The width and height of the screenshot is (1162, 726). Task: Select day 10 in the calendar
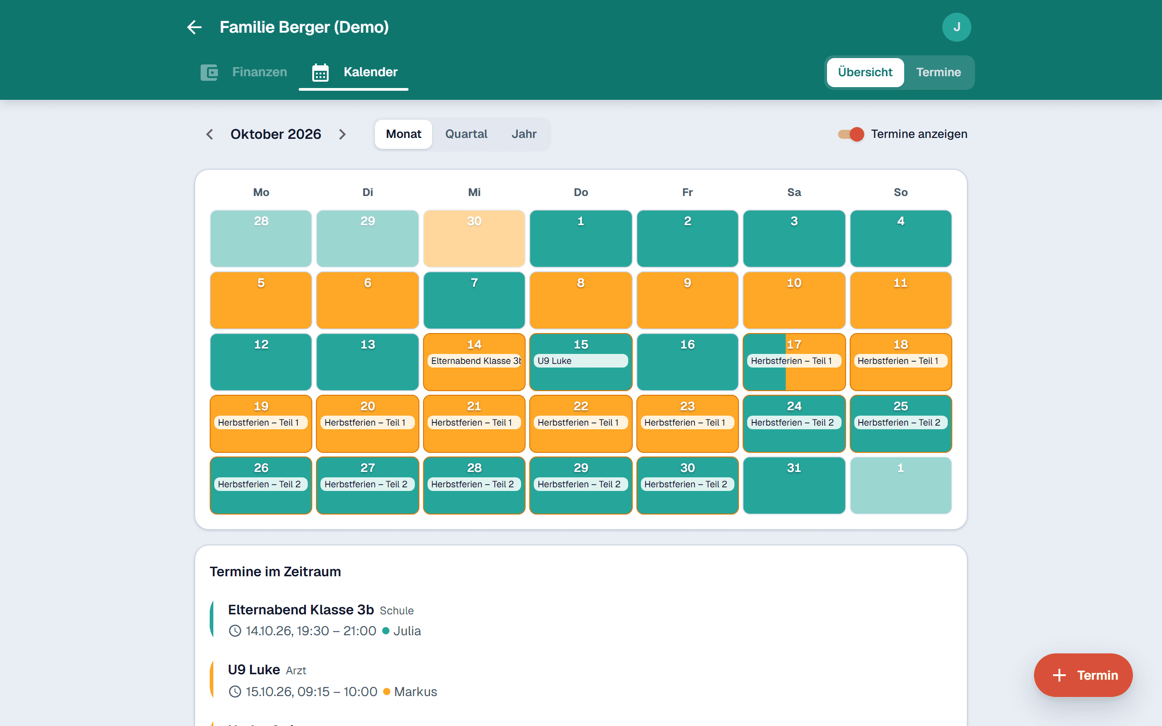coord(794,300)
